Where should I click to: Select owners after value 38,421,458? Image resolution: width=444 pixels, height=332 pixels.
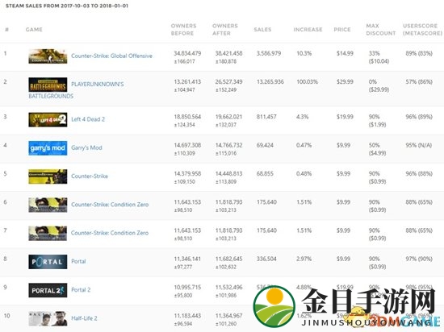point(228,53)
